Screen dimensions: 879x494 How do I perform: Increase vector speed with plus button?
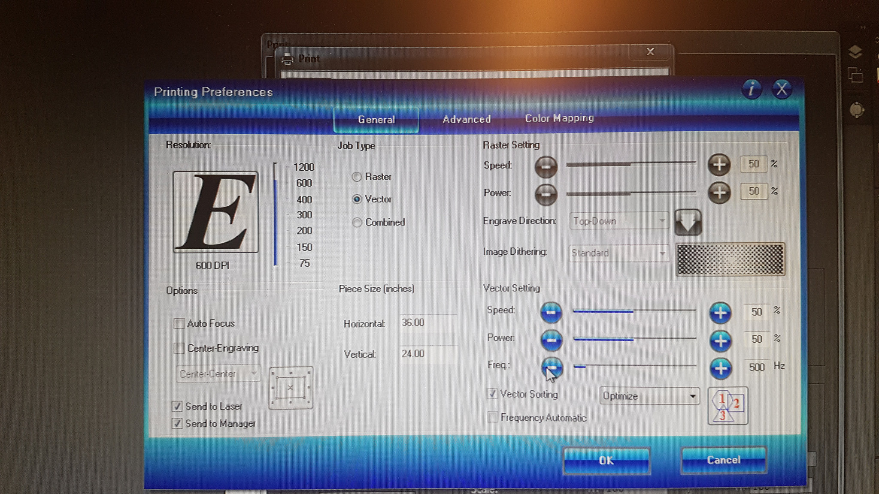[x=721, y=313]
